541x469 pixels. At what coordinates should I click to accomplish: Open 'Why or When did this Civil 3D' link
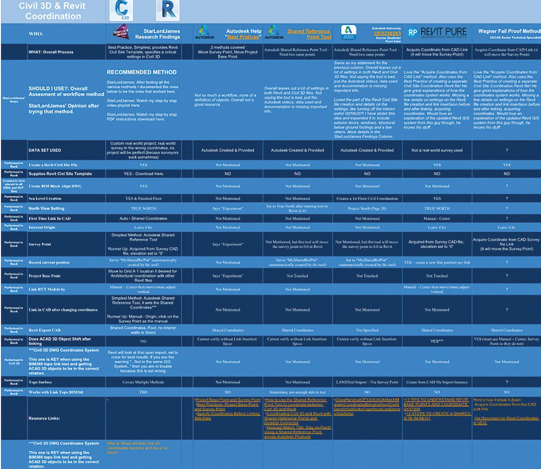(137, 448)
